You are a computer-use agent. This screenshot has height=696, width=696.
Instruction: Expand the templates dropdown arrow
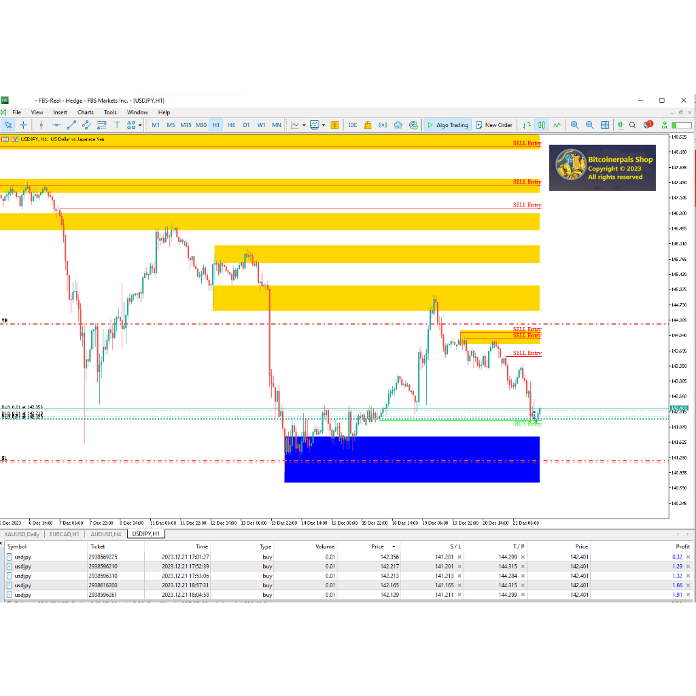click(x=324, y=125)
